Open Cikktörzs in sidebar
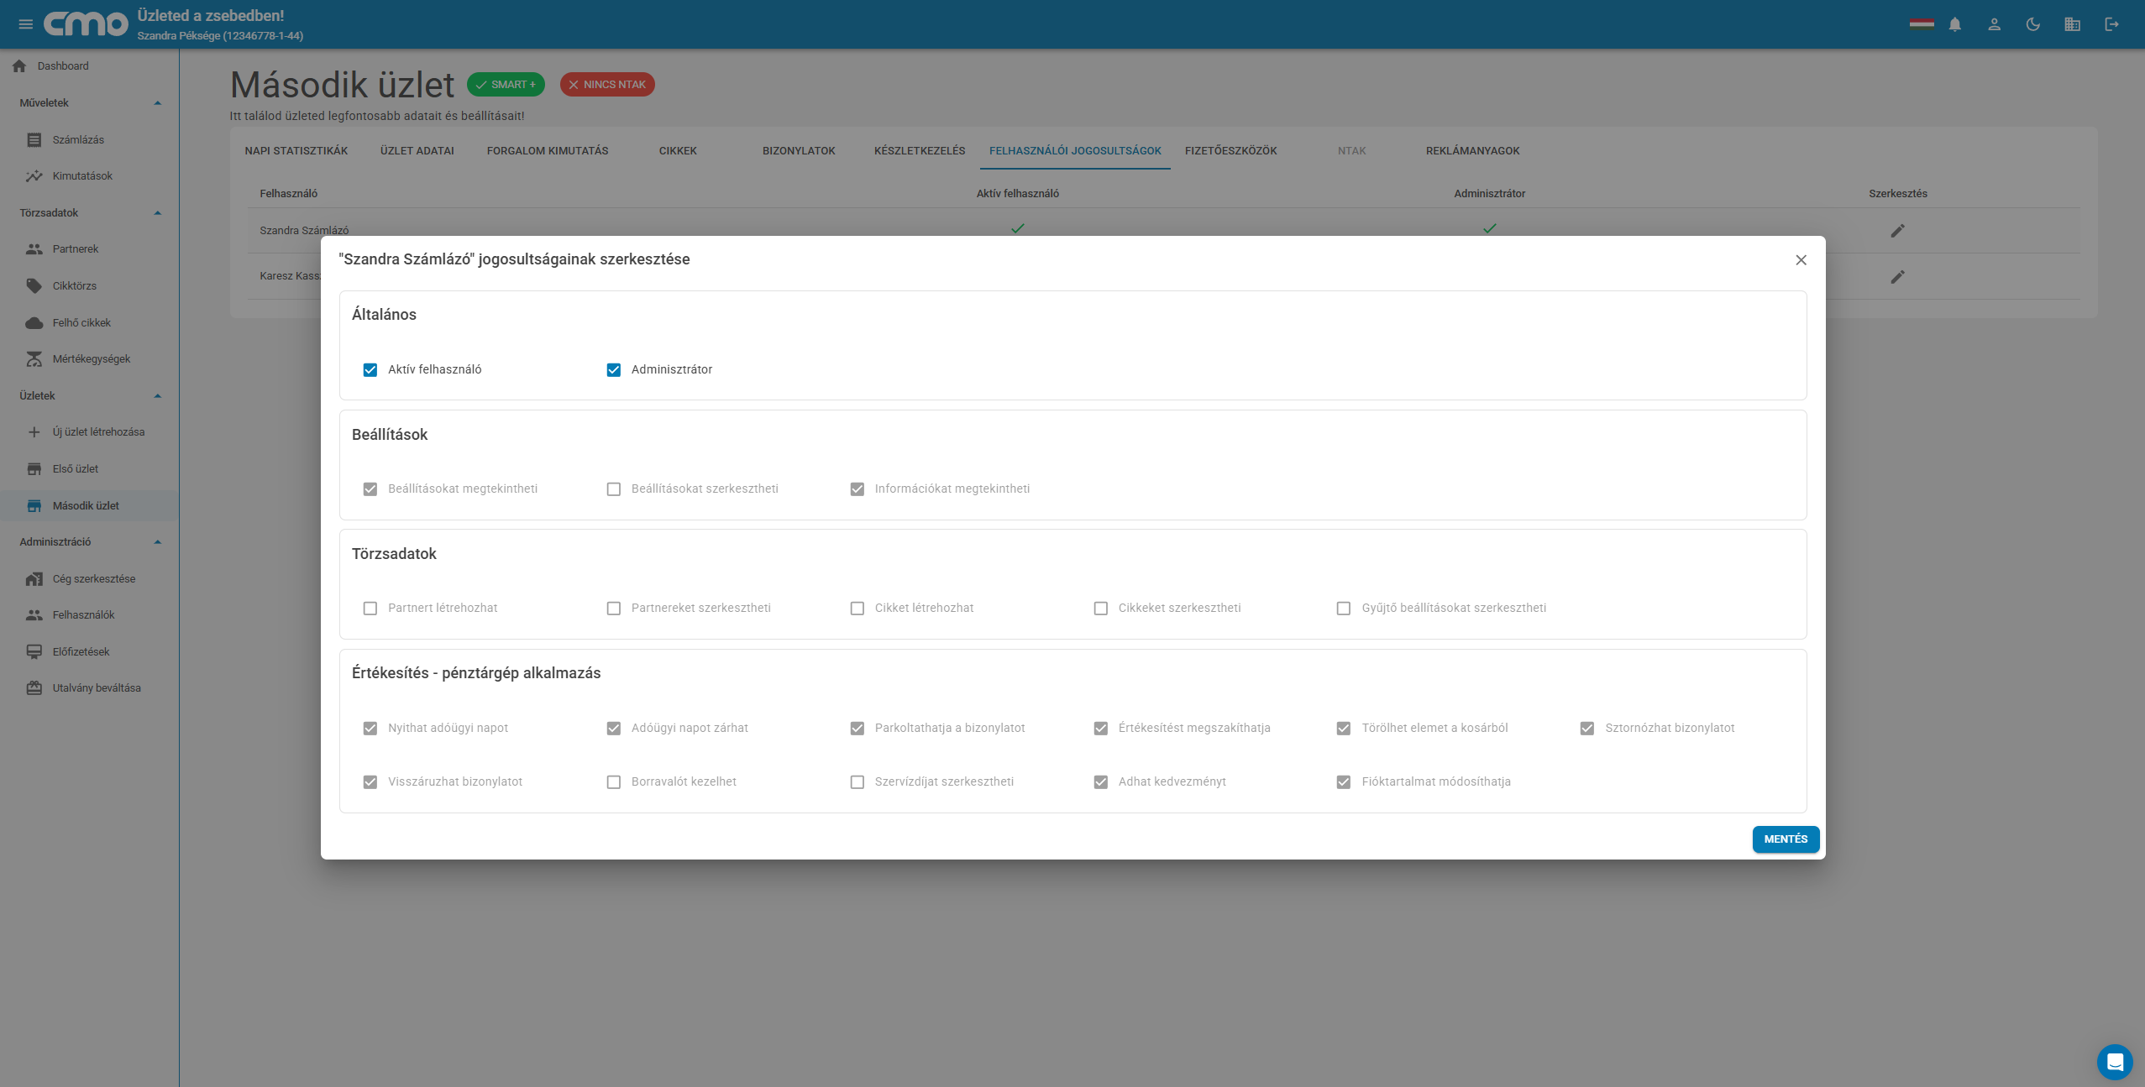 coord(89,286)
